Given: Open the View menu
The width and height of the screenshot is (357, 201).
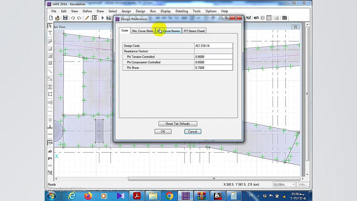Looking at the screenshot, I should [74, 11].
